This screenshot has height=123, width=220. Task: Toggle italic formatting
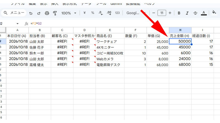(x=187, y=13)
